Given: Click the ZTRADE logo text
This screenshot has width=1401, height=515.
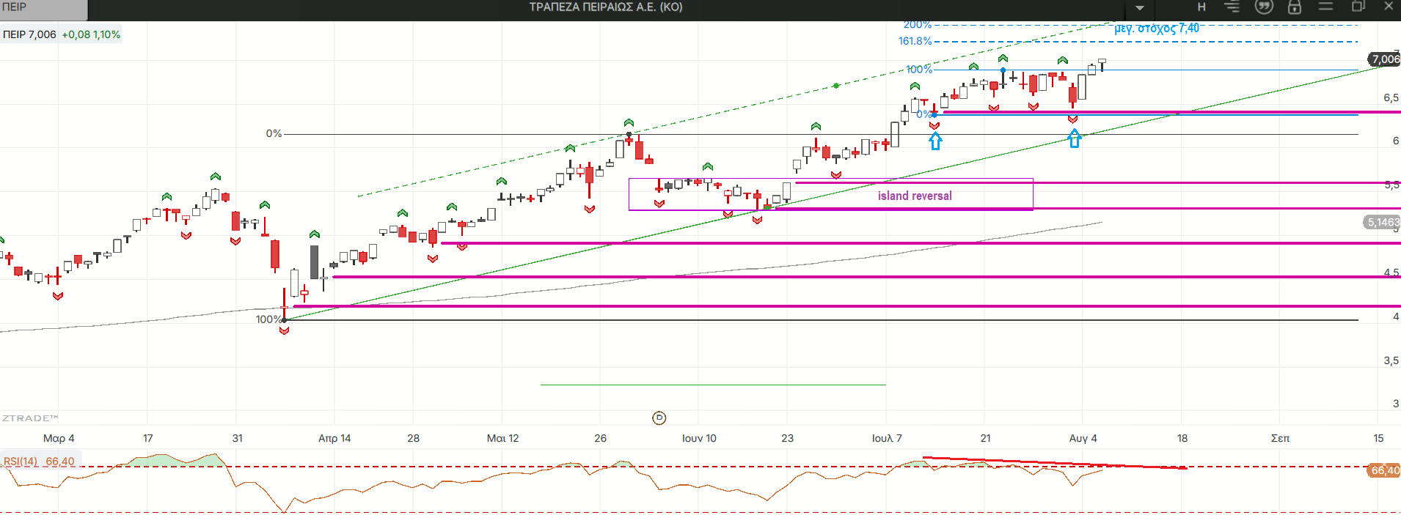Looking at the screenshot, I should pyautogui.click(x=29, y=418).
